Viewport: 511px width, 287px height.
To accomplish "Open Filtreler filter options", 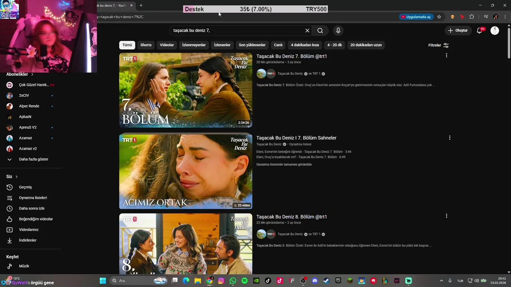I will point(438,45).
